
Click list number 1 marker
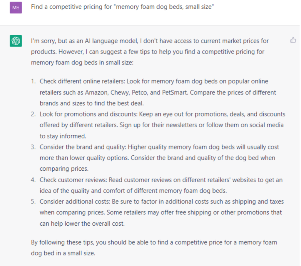(34, 82)
